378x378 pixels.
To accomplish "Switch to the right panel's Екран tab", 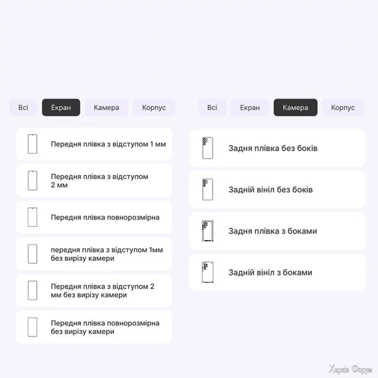I will pyautogui.click(x=250, y=108).
